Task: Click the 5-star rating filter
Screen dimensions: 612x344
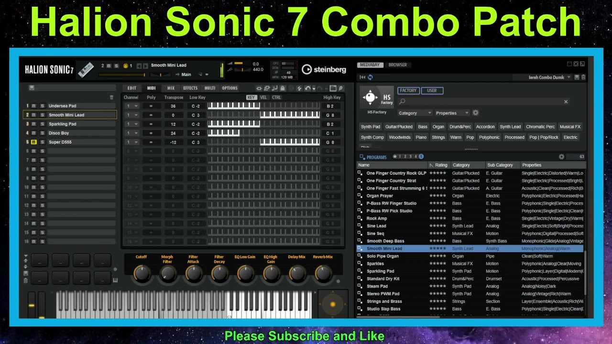Action: coord(421,157)
